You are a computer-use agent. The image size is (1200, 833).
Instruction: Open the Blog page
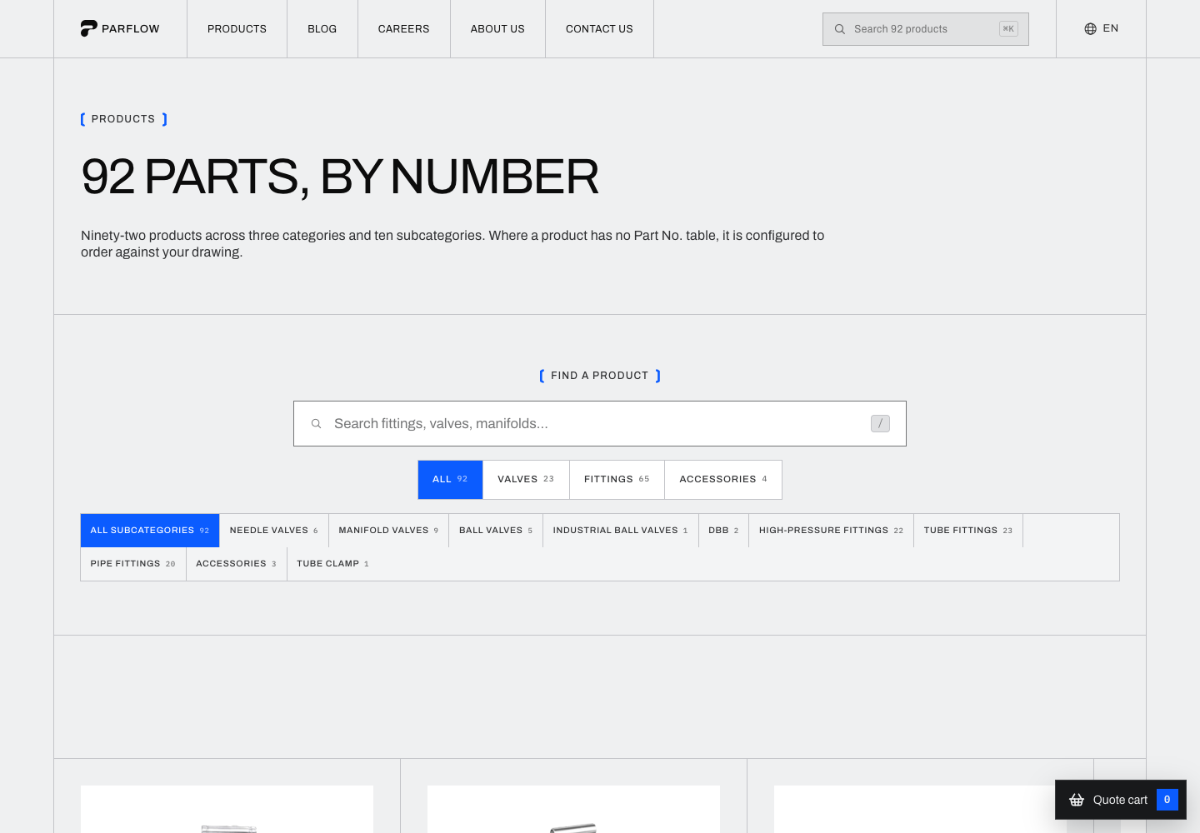click(322, 29)
